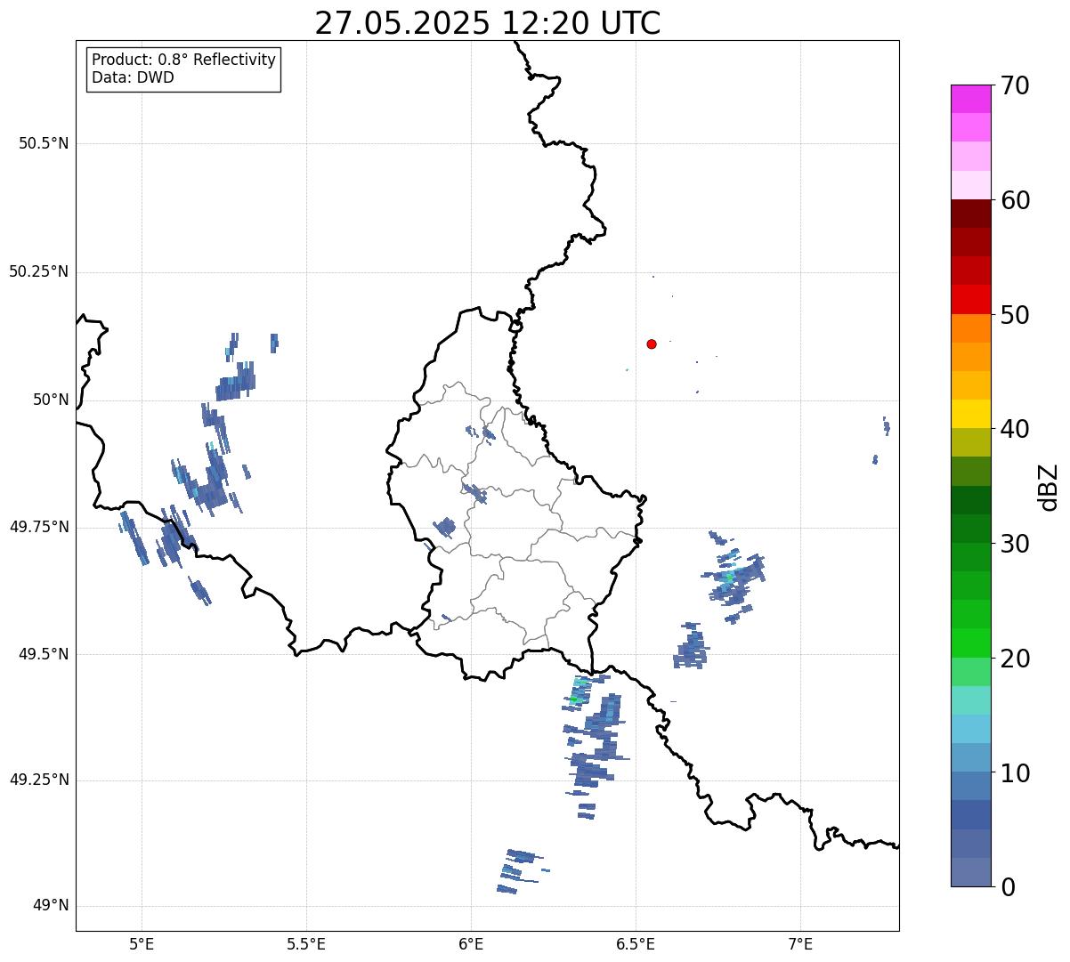The width and height of the screenshot is (1070, 962).
Task: Click the 'dBZ' colorbar axis label
Action: coord(1049,487)
